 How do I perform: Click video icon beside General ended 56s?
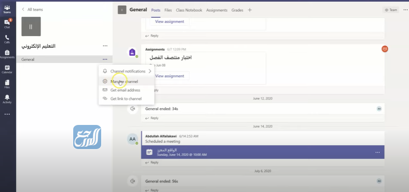point(132,181)
